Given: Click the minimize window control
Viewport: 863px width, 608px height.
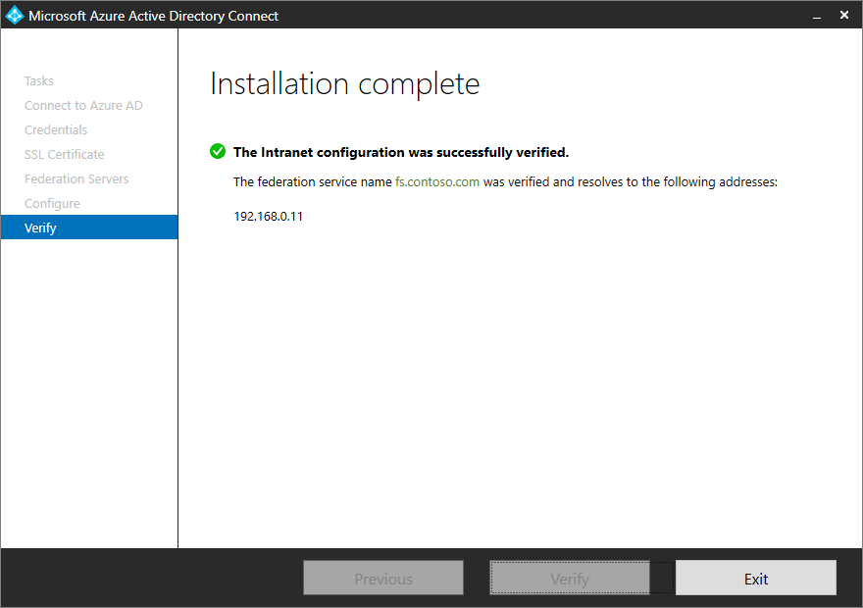Looking at the screenshot, I should [x=817, y=15].
